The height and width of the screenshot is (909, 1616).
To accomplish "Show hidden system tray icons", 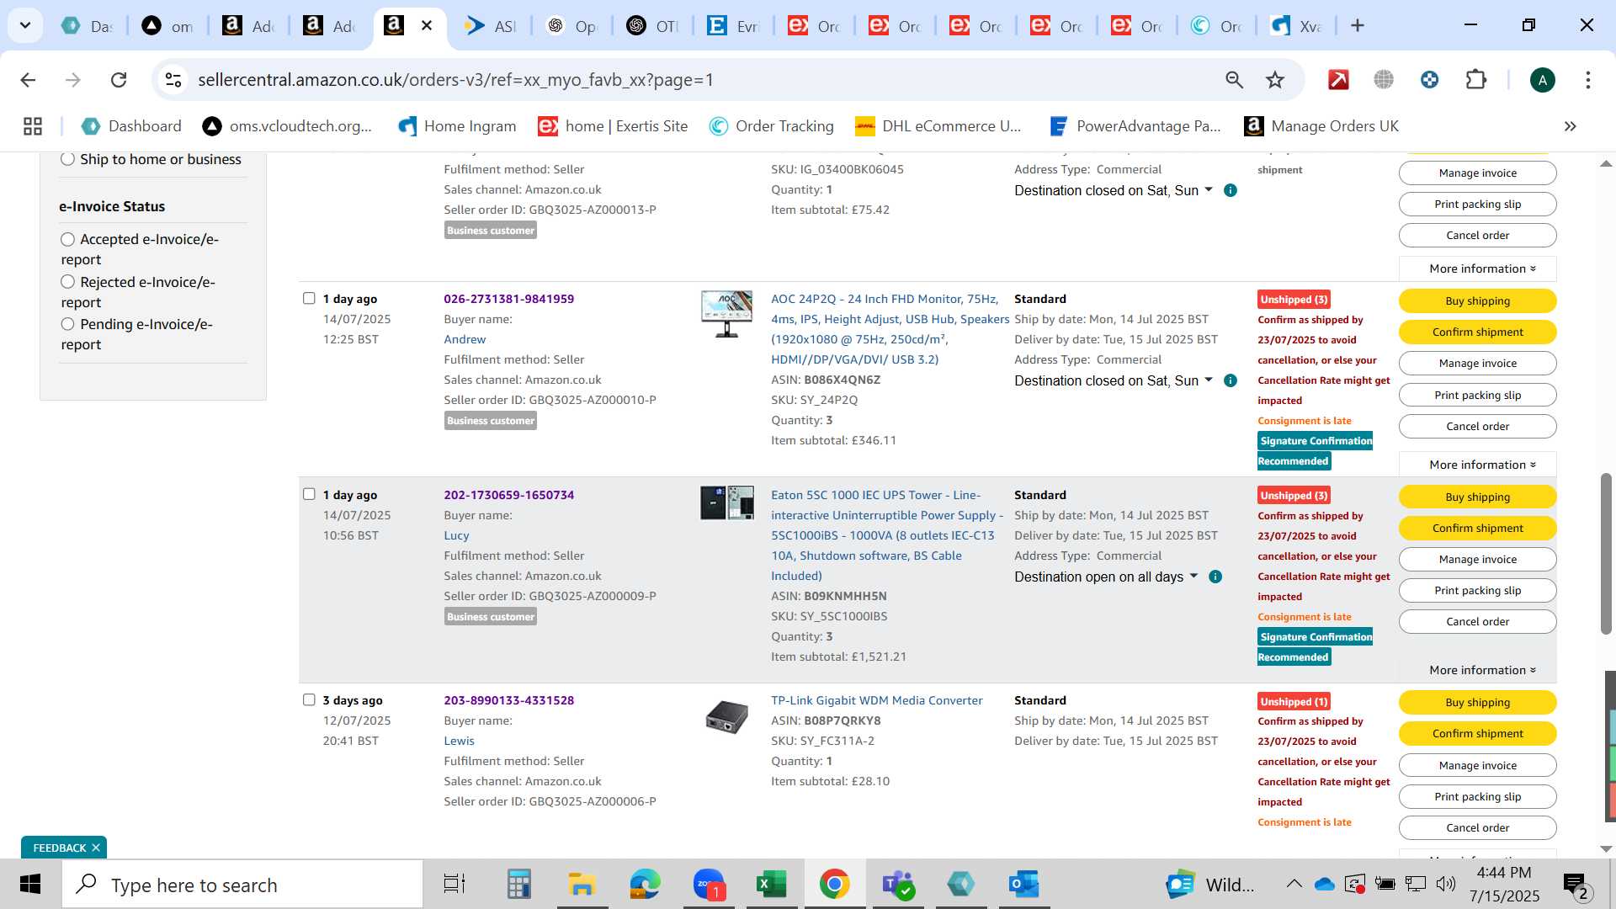I will [x=1294, y=884].
